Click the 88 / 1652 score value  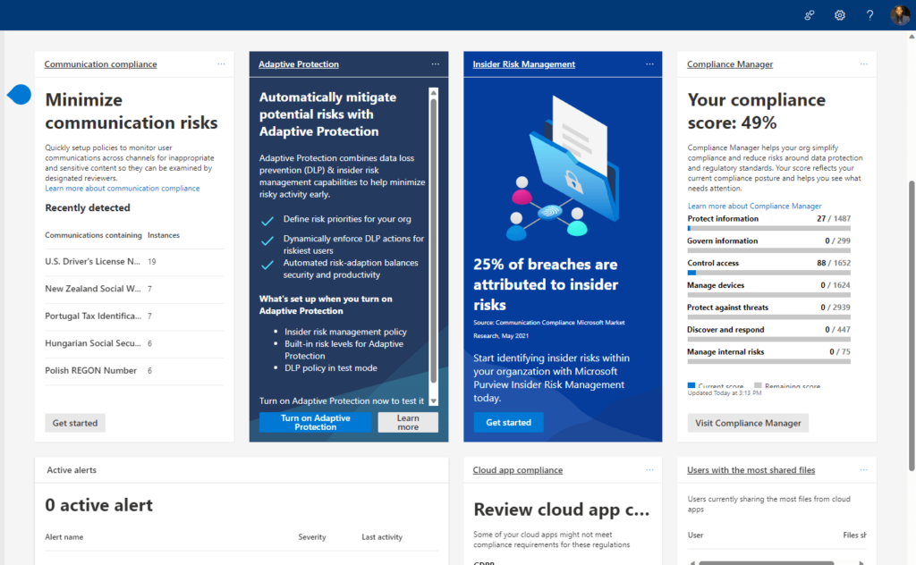click(834, 263)
